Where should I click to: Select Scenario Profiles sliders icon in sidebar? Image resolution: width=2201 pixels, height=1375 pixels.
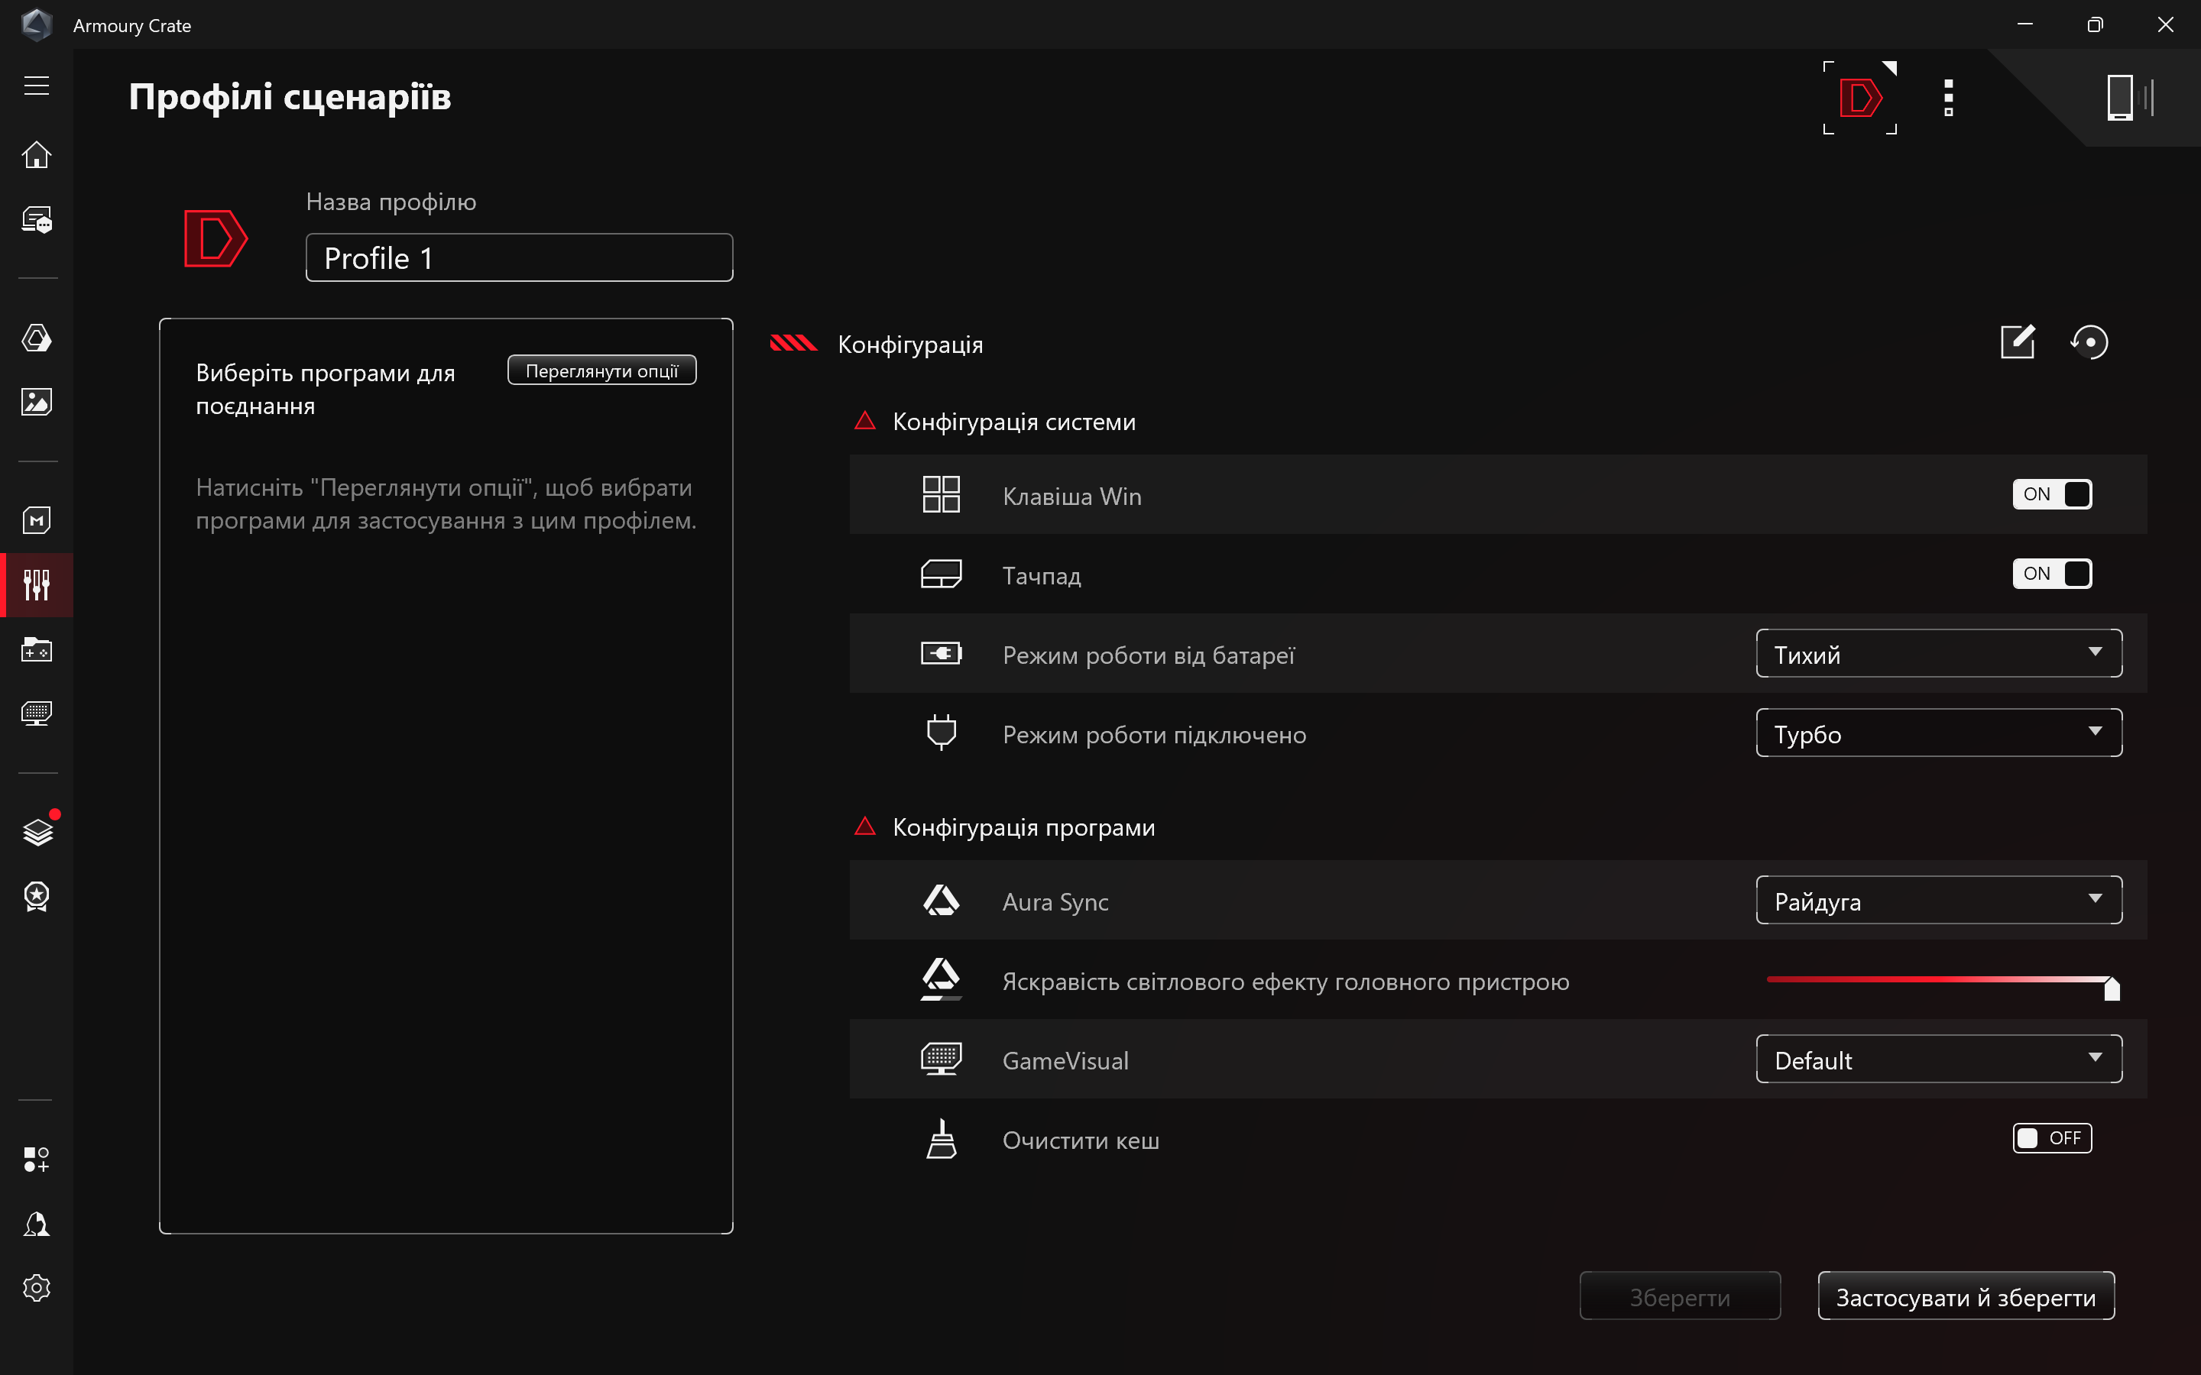point(37,584)
